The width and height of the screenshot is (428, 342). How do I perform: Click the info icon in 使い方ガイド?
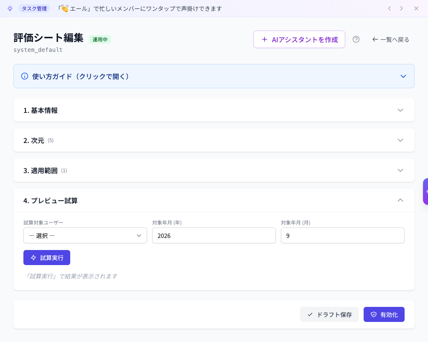point(25,76)
